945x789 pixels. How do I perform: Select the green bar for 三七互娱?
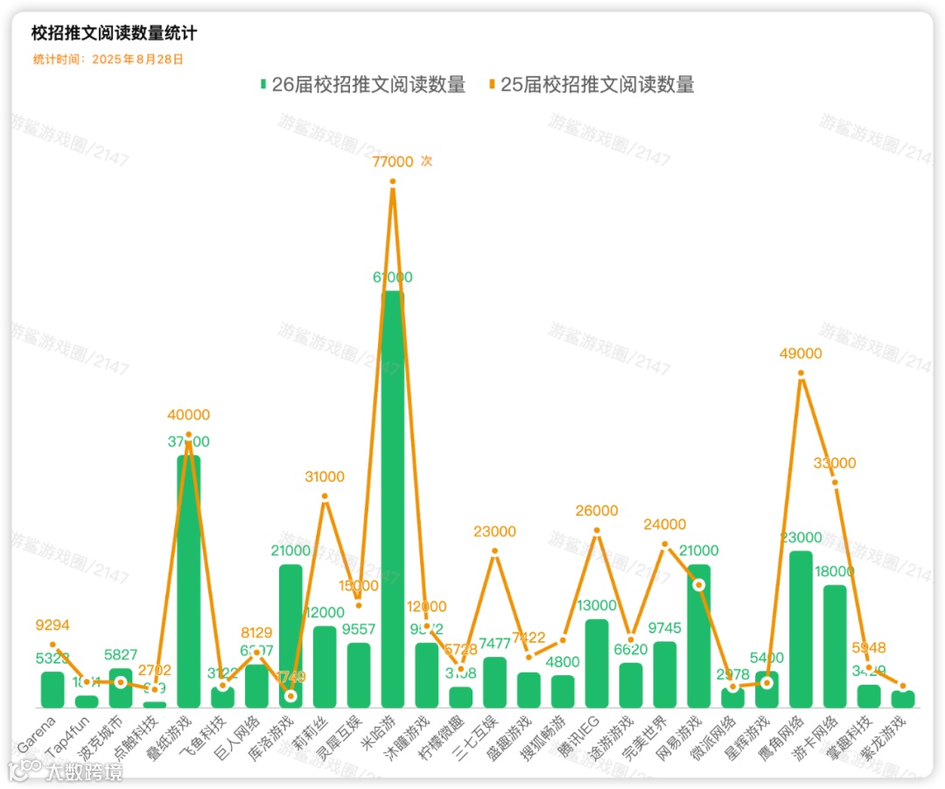[x=494, y=682]
